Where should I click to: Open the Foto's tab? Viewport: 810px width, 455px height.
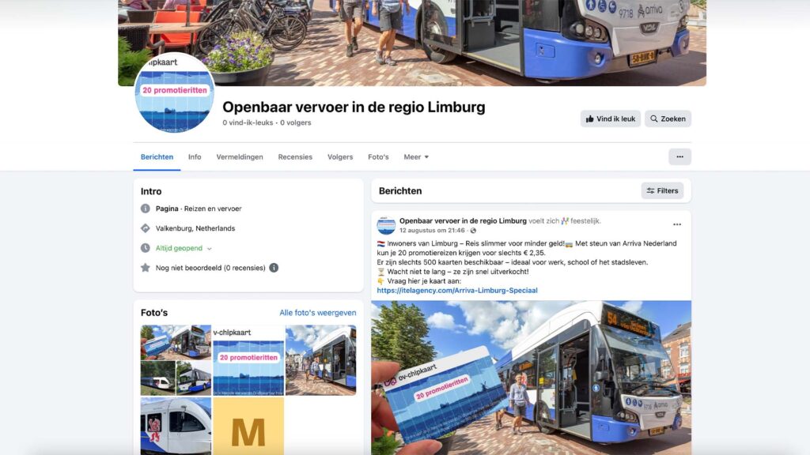[378, 157]
